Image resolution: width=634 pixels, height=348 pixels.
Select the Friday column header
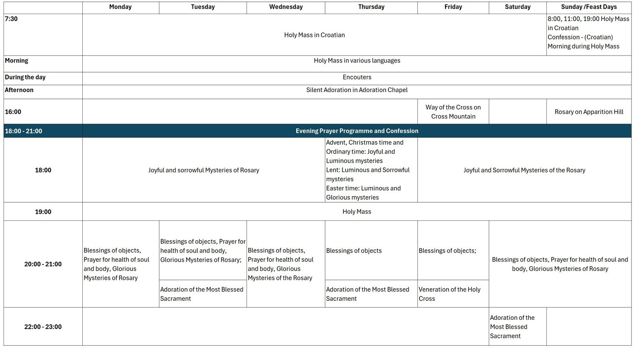tap(453, 7)
